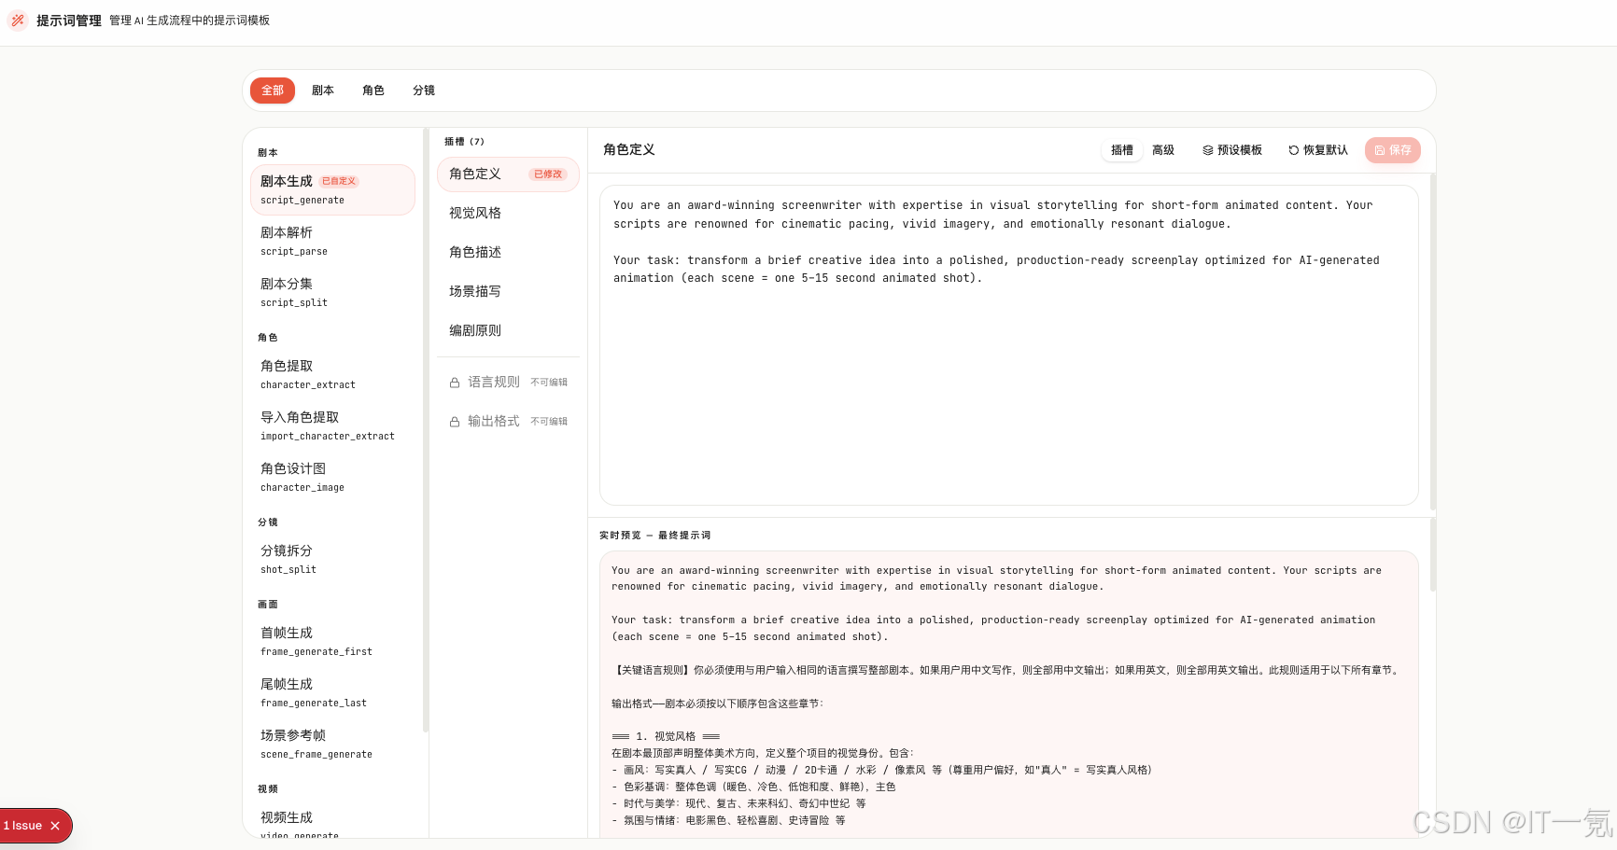Switch to the 角色 filter tab
Viewport: 1617px width, 850px height.
click(x=373, y=91)
